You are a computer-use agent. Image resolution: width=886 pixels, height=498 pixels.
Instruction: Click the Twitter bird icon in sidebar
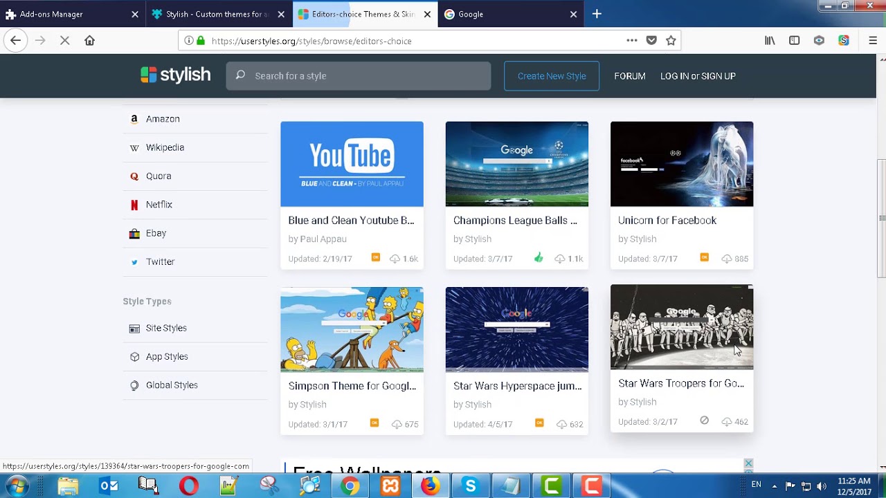(134, 262)
